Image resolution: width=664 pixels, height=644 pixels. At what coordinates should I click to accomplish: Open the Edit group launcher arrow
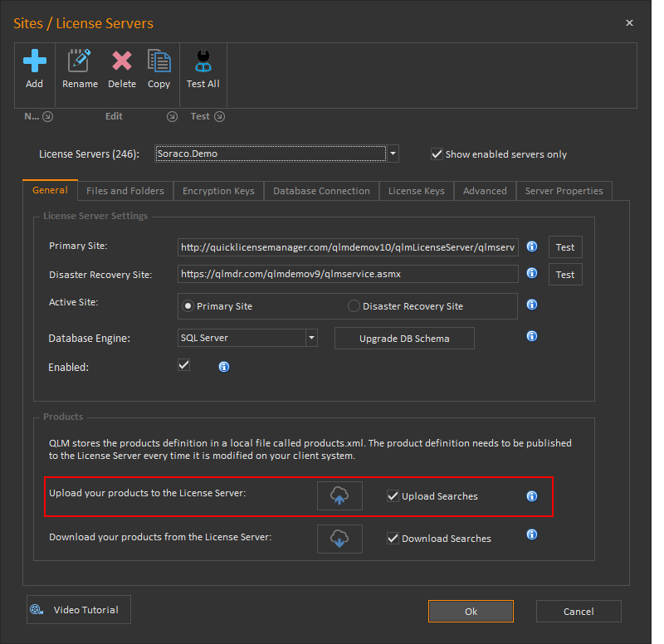click(x=172, y=116)
